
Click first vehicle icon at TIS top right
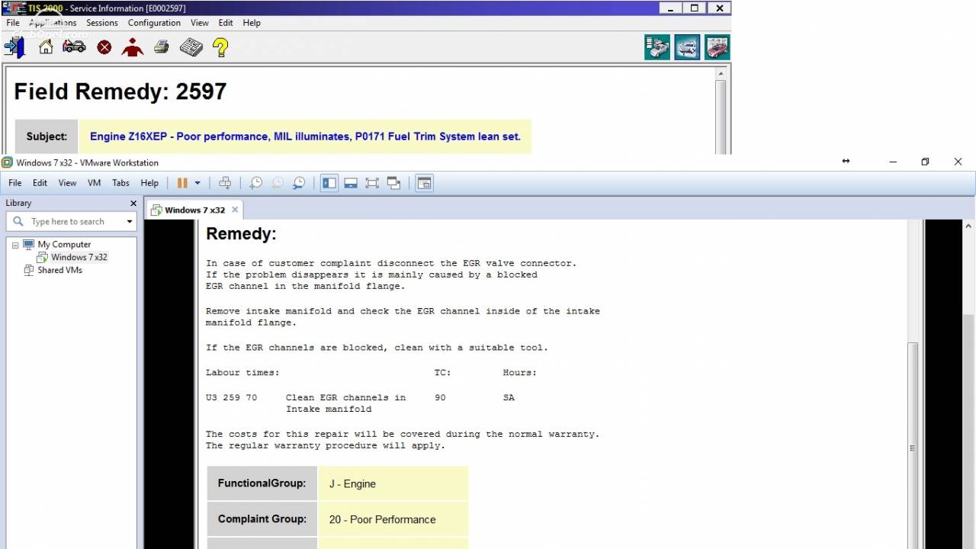pos(657,47)
